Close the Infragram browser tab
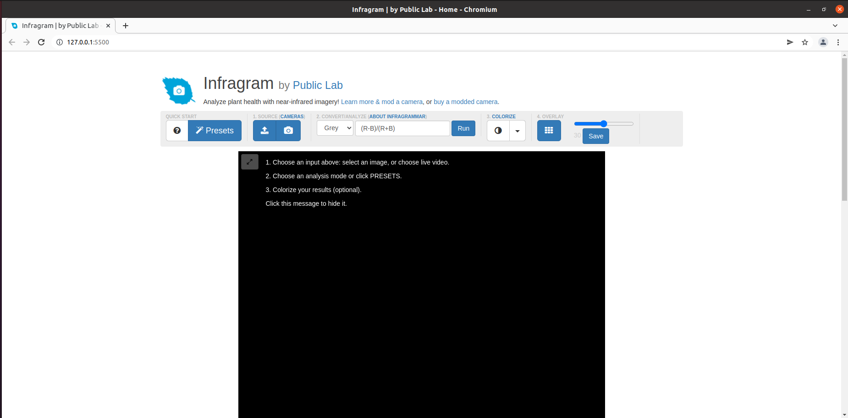The height and width of the screenshot is (418, 848). pyautogui.click(x=108, y=26)
